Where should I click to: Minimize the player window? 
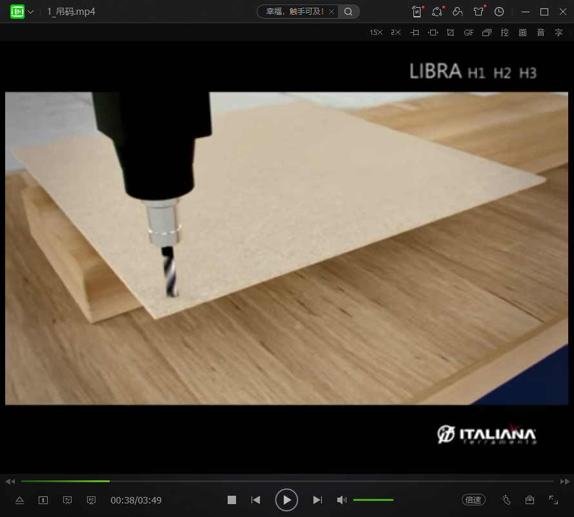526,12
